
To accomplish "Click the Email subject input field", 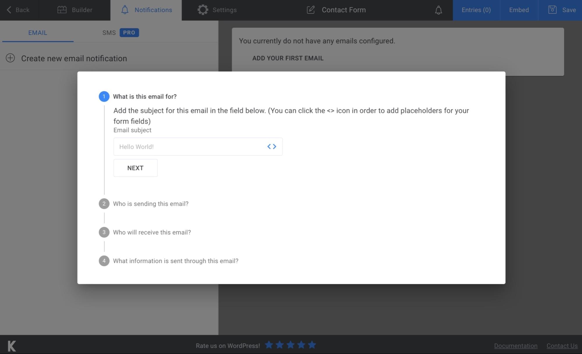I will click(x=189, y=146).
